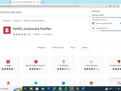Open WhatsApp from the taskbar
Image resolution: width=121 pixels, height=91 pixels.
point(60,89)
